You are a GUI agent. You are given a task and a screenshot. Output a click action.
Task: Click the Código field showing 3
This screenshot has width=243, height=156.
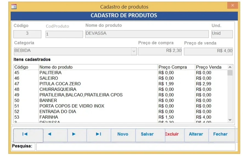(x=27, y=34)
